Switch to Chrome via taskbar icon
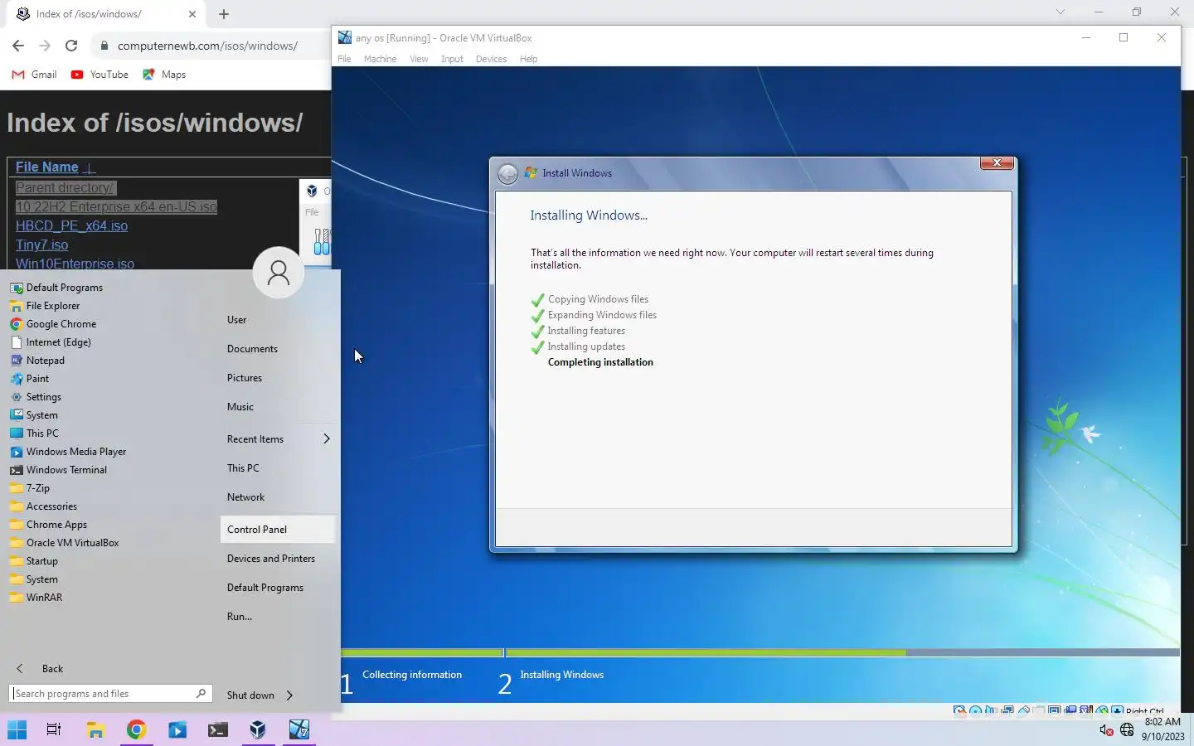Screen dimensions: 1194x746 click(137, 729)
